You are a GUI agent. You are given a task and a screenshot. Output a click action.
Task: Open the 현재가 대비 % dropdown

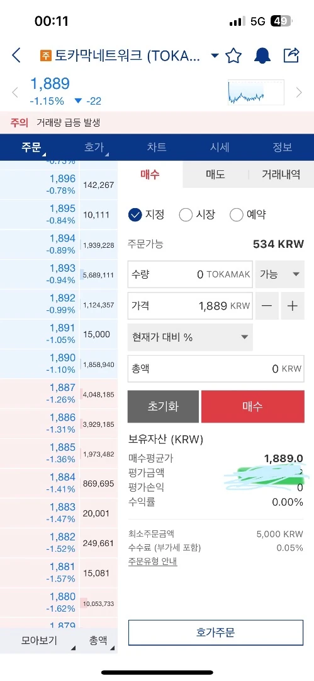pos(190,337)
